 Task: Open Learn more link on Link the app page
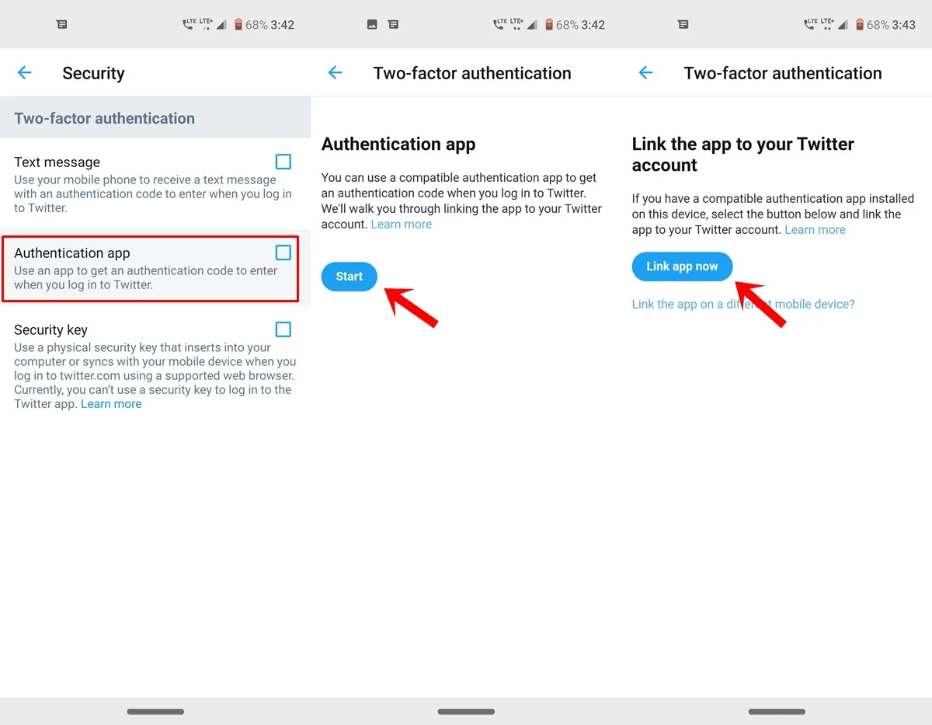tap(815, 230)
